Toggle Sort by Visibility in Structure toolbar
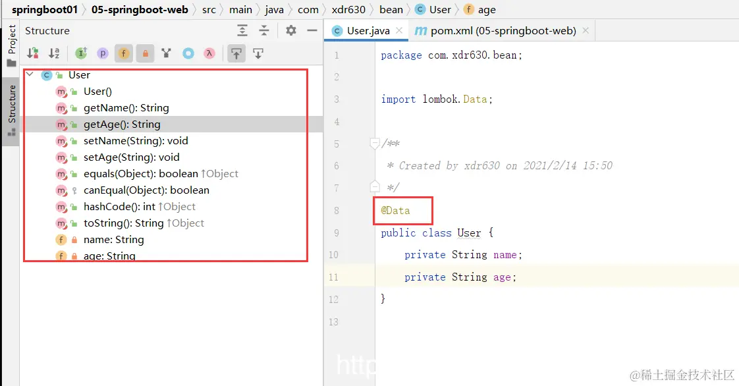The image size is (739, 386). (x=32, y=53)
